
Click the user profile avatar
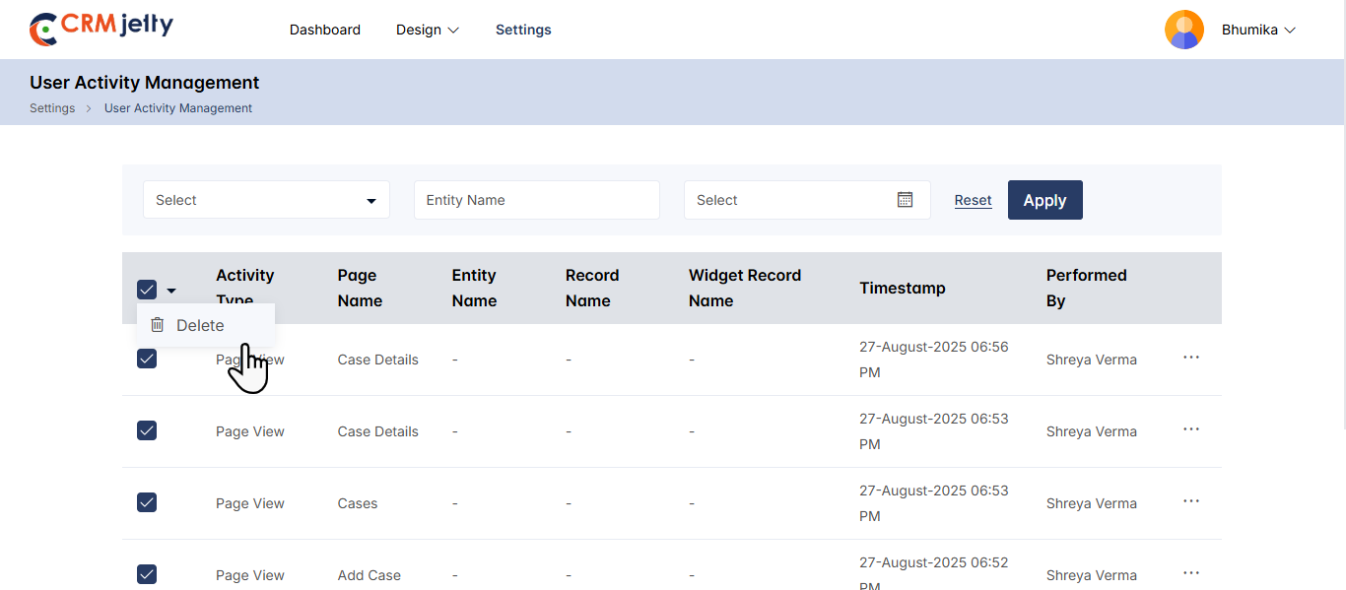tap(1183, 30)
